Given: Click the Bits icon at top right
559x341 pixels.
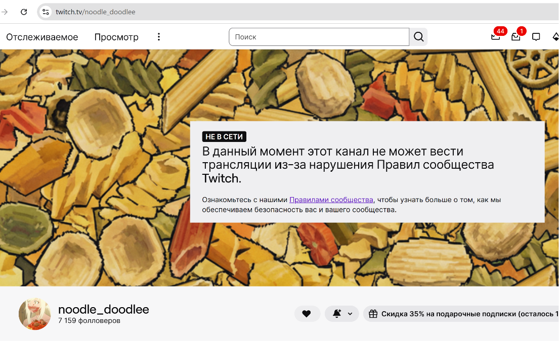Looking at the screenshot, I should click(555, 37).
